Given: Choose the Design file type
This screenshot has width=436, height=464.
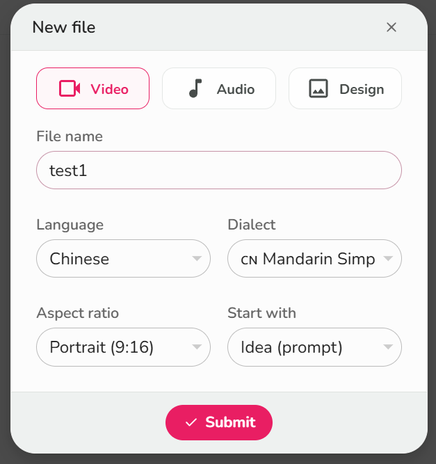Looking at the screenshot, I should (x=345, y=88).
